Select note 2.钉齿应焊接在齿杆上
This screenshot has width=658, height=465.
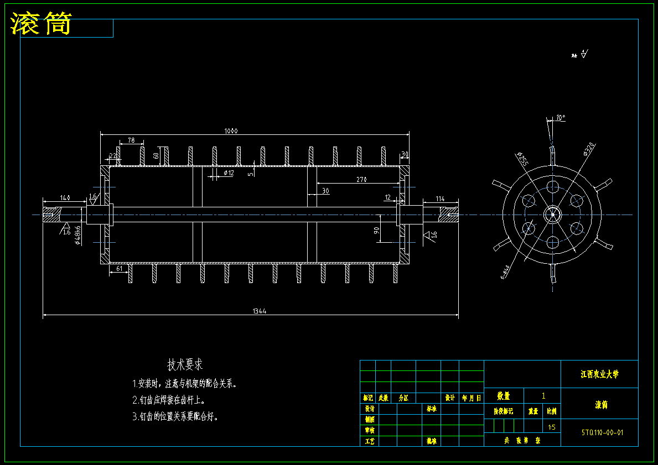(169, 400)
